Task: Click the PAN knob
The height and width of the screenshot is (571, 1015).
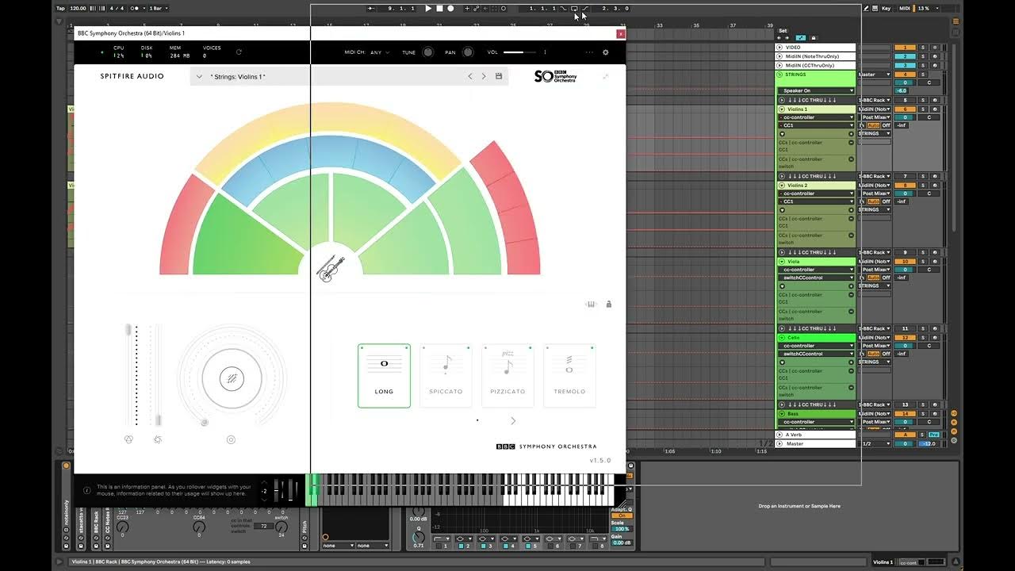Action: pos(468,52)
